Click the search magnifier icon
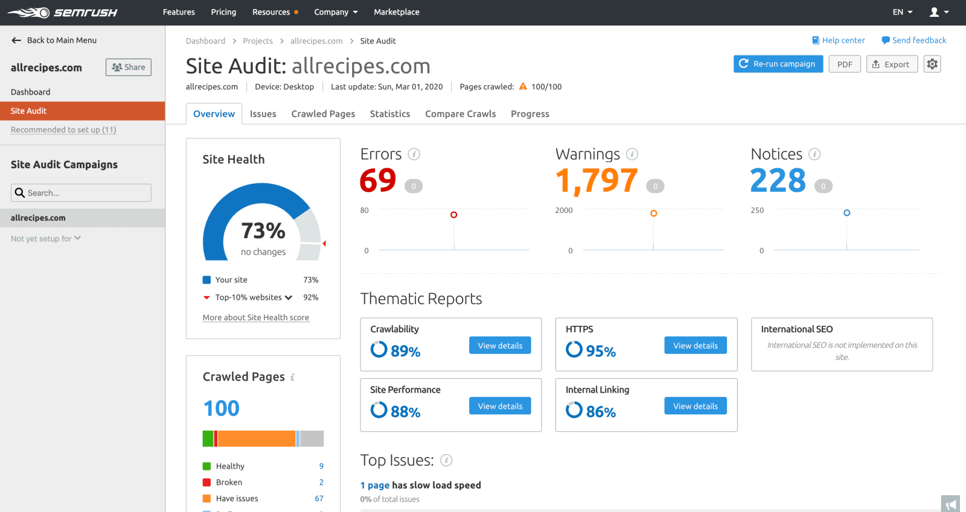Screen dimensions: 966x512 click(x=20, y=193)
